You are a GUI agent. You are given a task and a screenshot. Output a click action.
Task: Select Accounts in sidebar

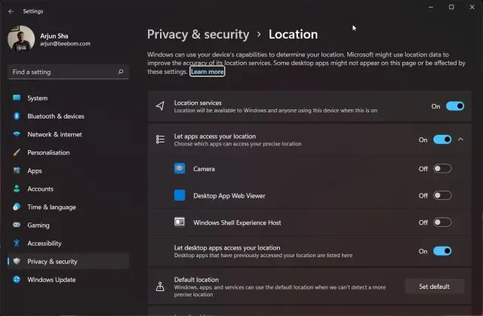(x=68, y=189)
